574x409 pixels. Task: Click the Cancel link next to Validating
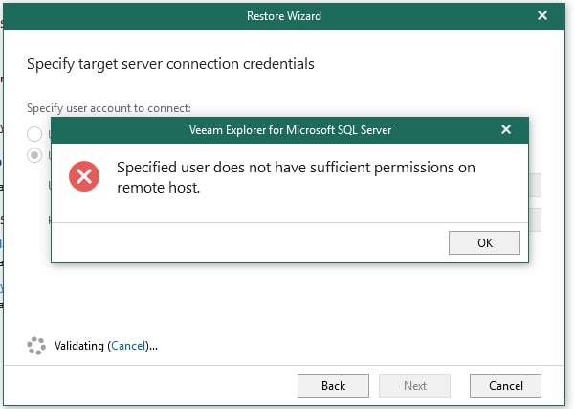coord(128,346)
